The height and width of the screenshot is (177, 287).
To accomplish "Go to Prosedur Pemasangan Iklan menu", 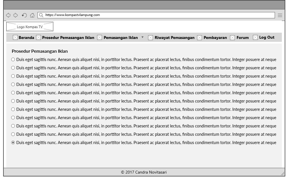I will click(x=68, y=38).
